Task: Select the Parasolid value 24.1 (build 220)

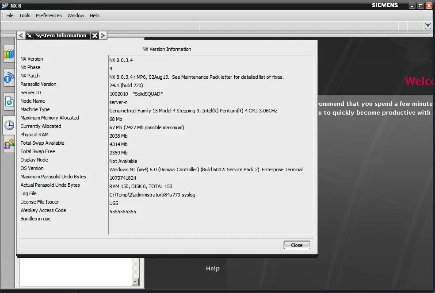Action: [126, 85]
